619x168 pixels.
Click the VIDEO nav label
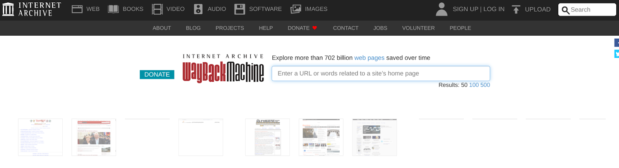176,9
